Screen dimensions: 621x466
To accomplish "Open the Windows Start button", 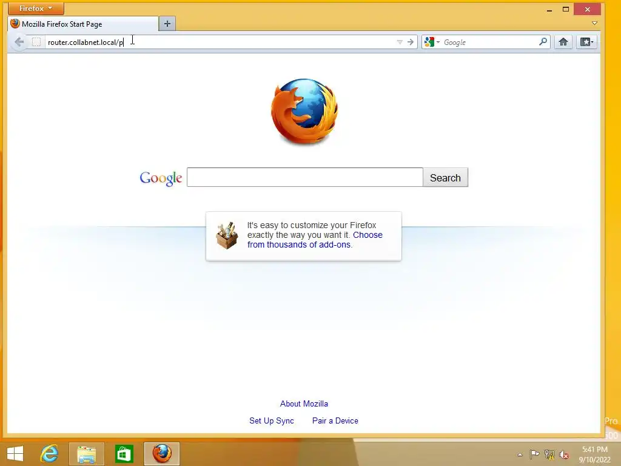I will point(15,453).
